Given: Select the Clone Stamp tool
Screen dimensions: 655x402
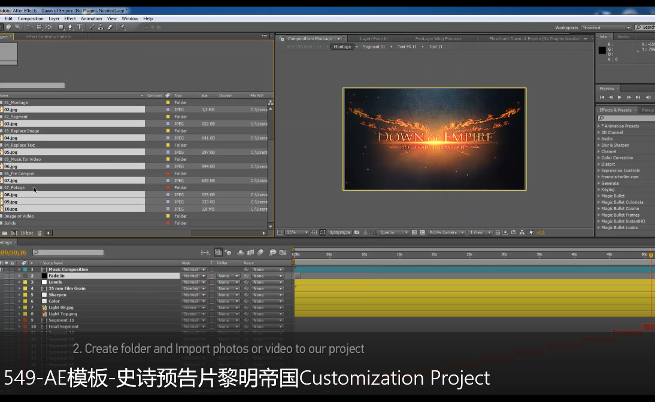Looking at the screenshot, I should click(x=101, y=27).
